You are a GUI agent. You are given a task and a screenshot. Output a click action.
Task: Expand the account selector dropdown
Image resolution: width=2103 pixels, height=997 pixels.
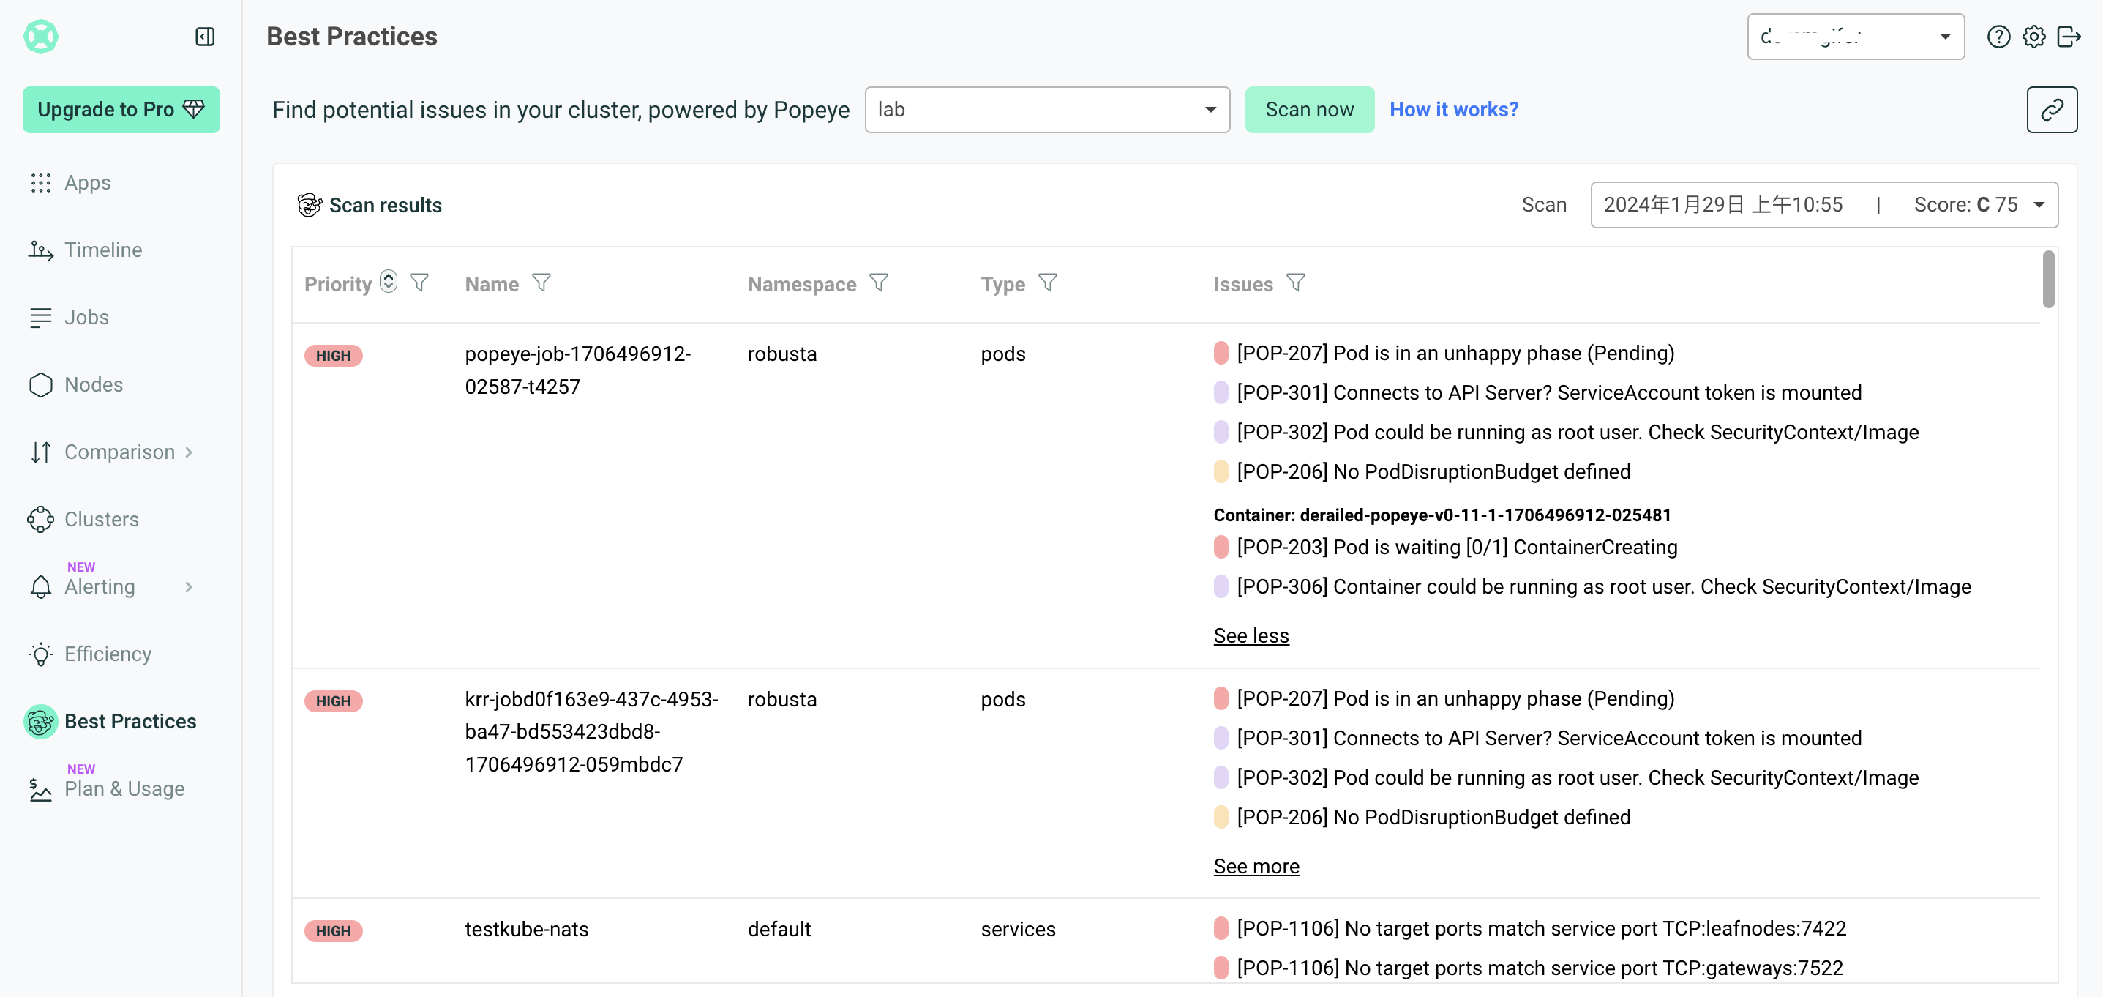click(x=1855, y=37)
